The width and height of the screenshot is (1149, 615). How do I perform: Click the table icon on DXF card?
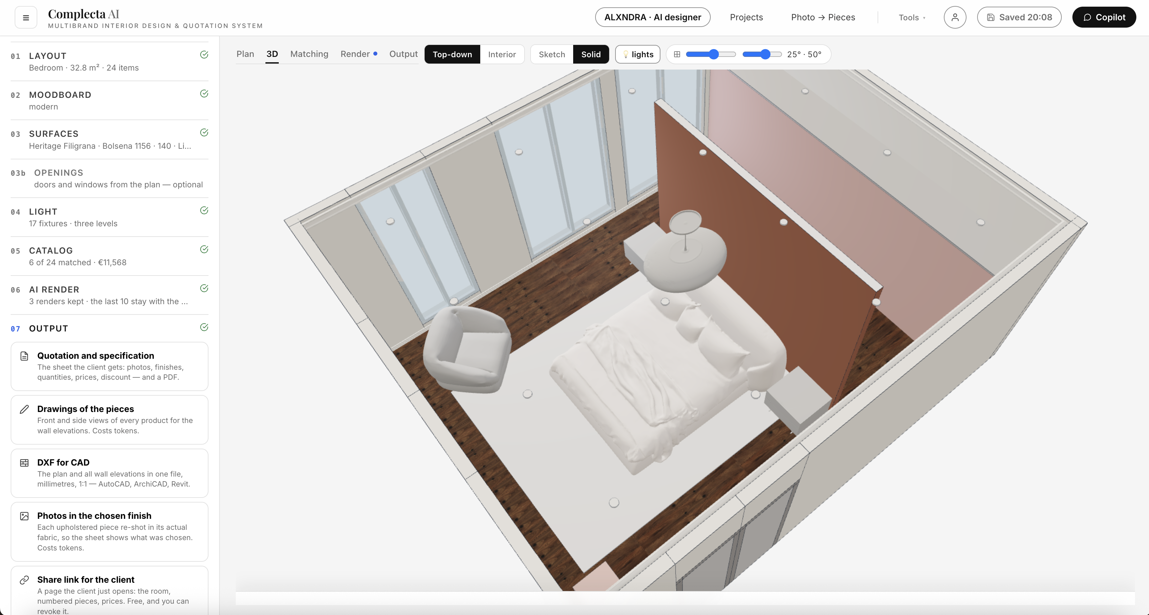point(25,463)
